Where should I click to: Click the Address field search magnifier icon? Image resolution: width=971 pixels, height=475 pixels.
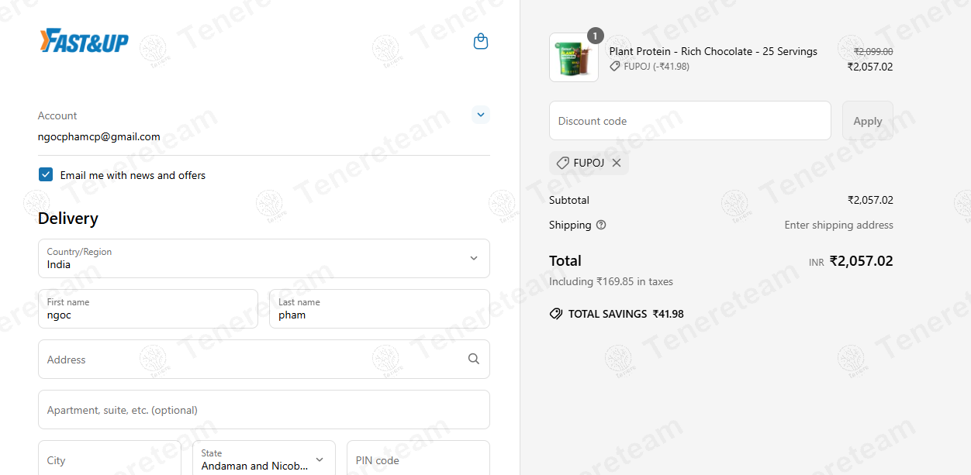(474, 359)
